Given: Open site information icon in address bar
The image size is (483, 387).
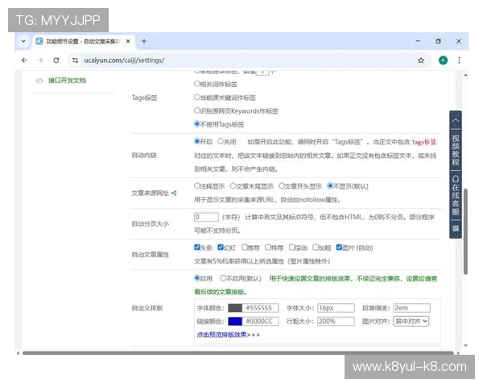Looking at the screenshot, I should 75,60.
